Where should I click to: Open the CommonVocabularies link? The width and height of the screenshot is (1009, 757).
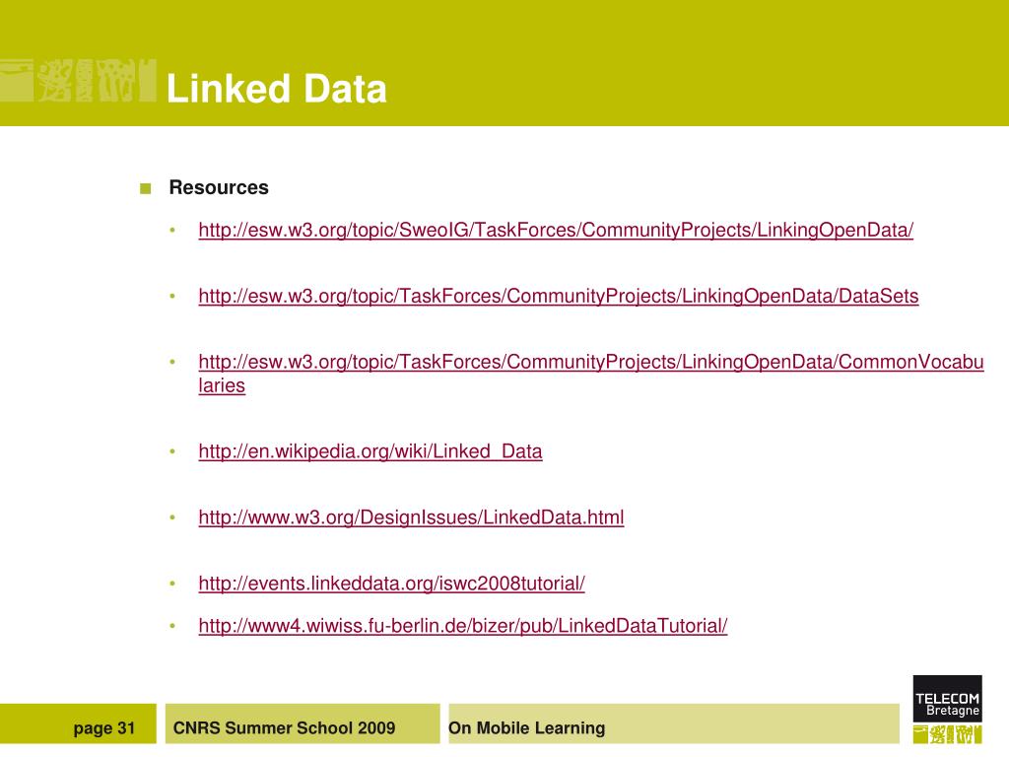click(x=590, y=363)
